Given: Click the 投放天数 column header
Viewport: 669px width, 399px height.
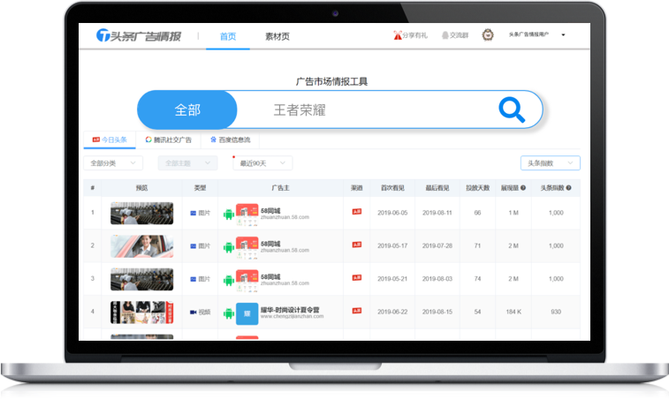Looking at the screenshot, I should tap(477, 188).
